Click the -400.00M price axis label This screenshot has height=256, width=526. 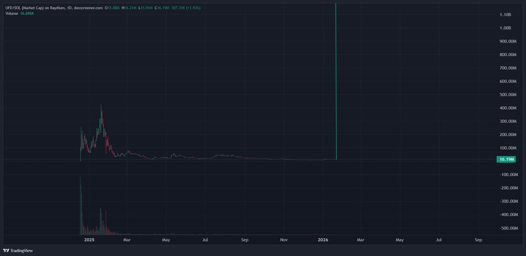pos(508,215)
